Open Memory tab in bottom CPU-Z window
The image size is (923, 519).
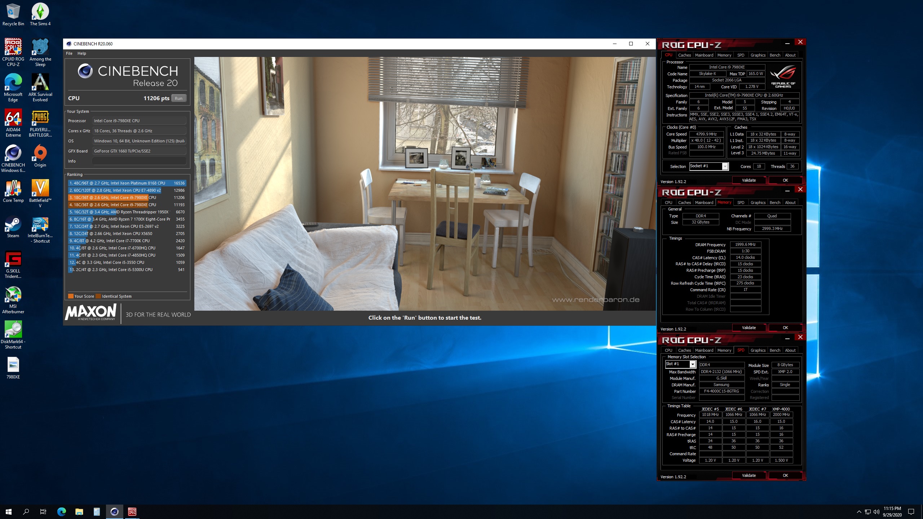point(724,350)
